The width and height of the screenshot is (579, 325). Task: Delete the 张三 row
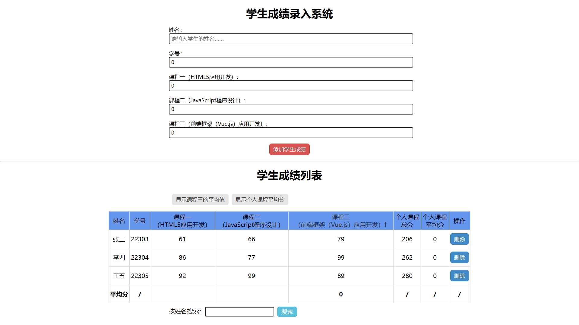coord(459,239)
